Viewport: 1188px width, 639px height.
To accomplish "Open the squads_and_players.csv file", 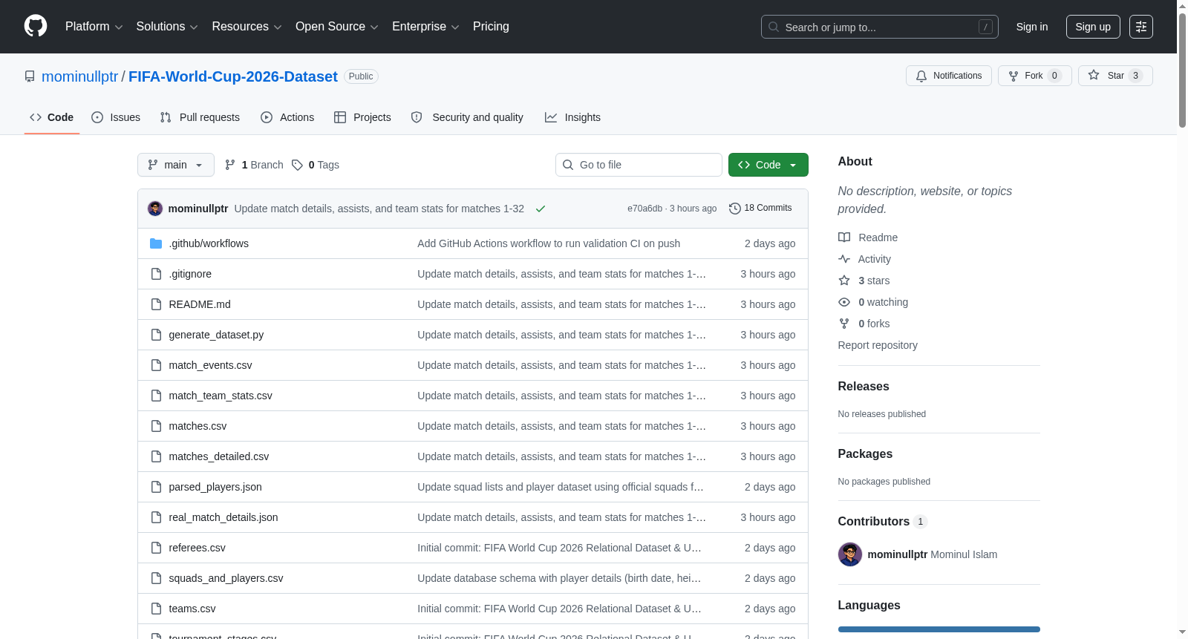I will click(226, 578).
